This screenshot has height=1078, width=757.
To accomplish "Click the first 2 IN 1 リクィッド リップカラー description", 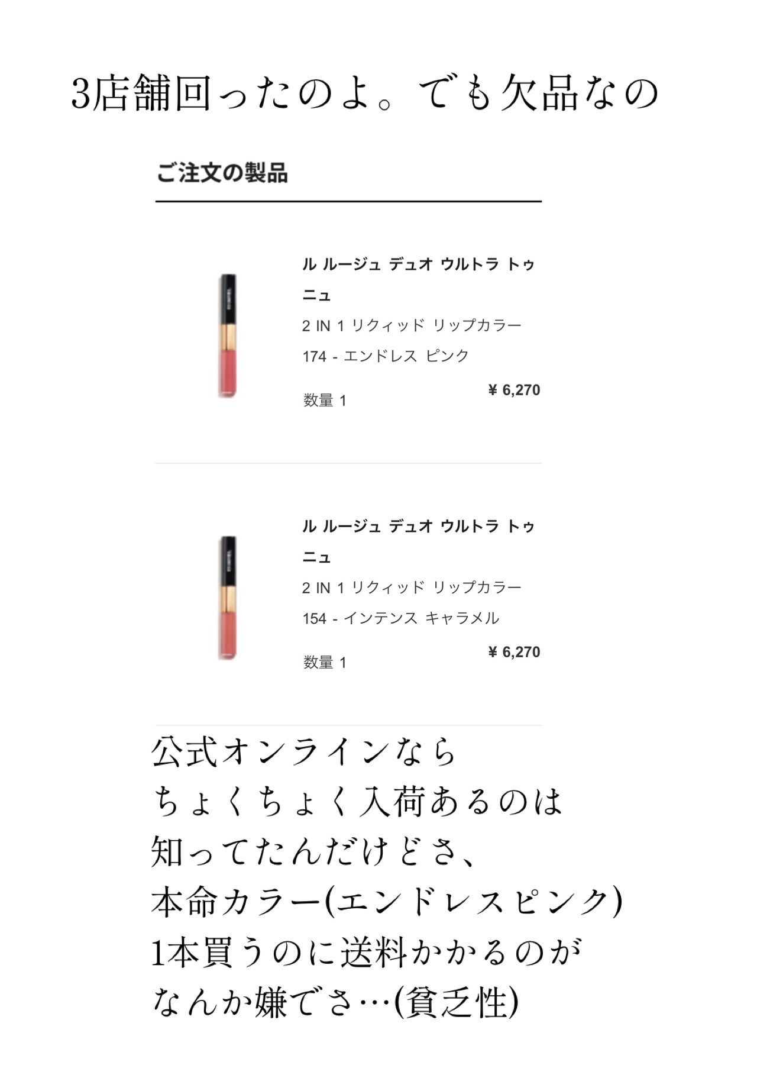I will [412, 325].
